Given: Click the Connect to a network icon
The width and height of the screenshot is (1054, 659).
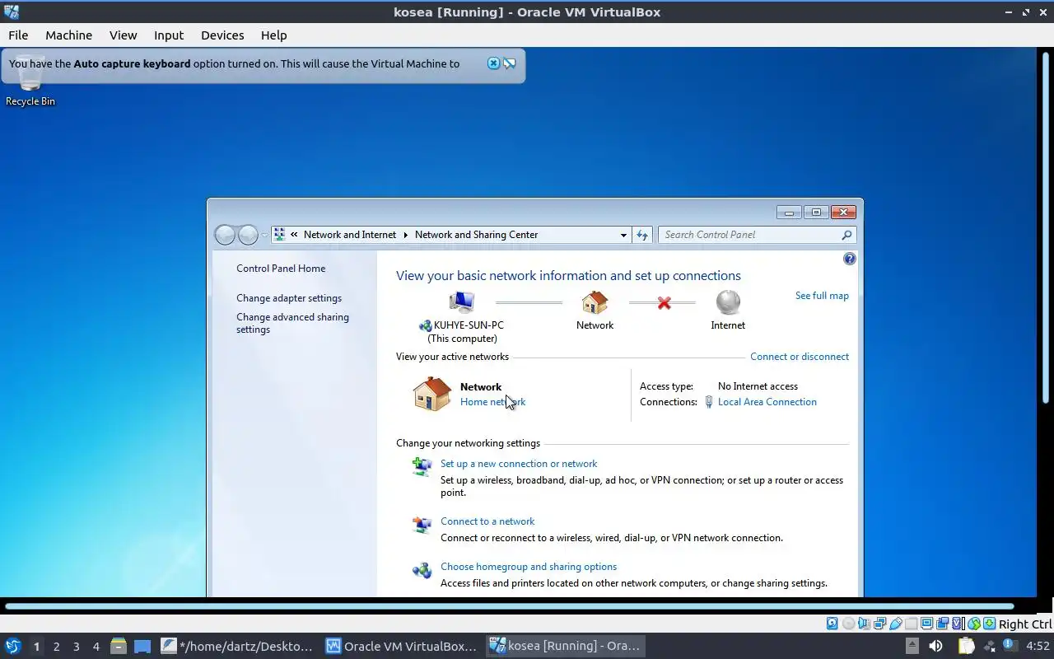Looking at the screenshot, I should (422, 525).
